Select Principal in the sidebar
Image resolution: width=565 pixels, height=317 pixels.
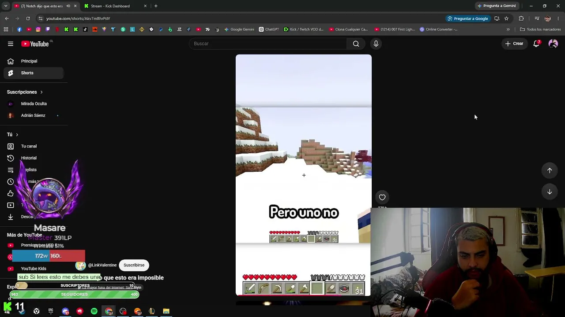34,61
